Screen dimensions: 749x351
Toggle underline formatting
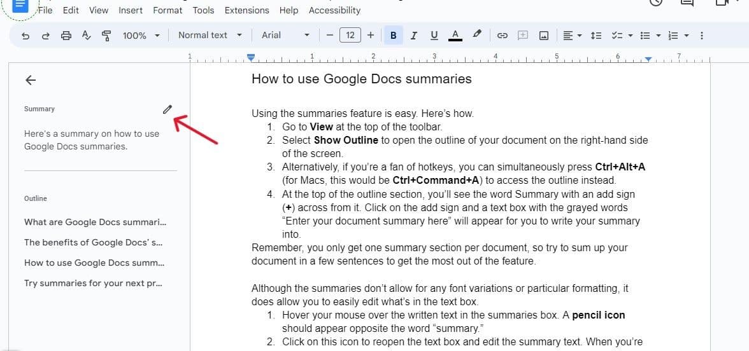tap(434, 36)
